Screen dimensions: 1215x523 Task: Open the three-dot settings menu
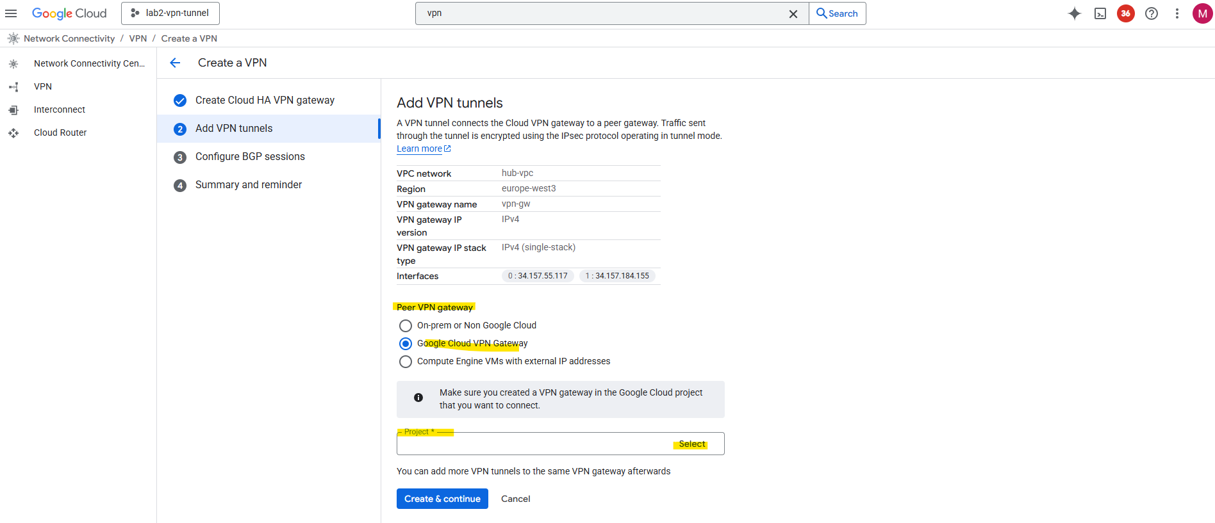1177,13
